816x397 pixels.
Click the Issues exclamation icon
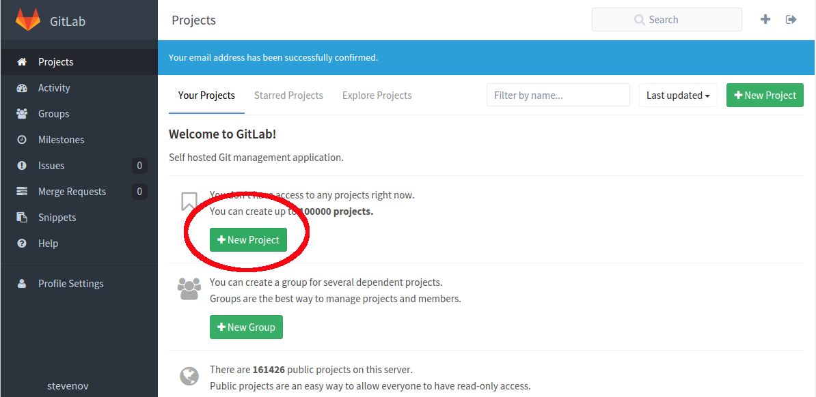(22, 166)
